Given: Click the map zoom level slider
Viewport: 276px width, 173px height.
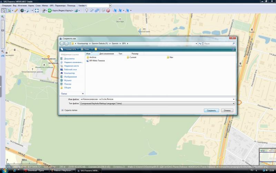Looking at the screenshot, I should [3, 34].
